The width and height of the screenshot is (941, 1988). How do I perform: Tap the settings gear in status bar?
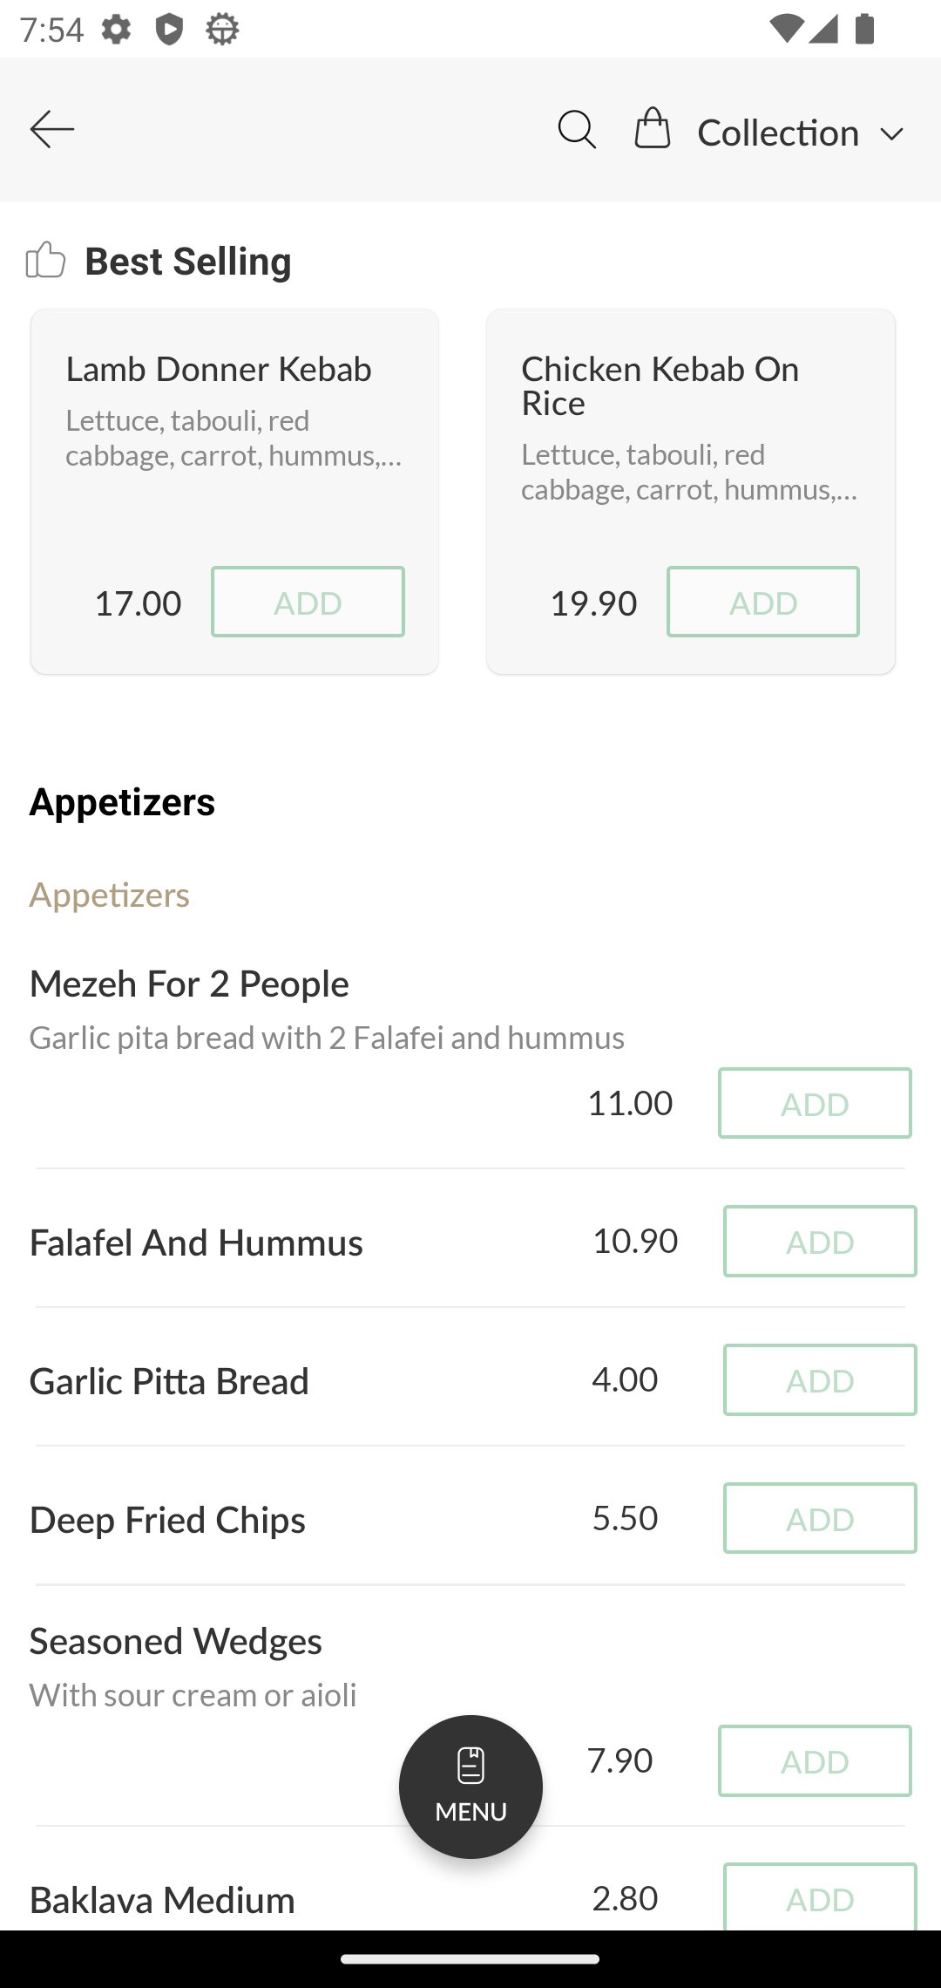point(116,30)
